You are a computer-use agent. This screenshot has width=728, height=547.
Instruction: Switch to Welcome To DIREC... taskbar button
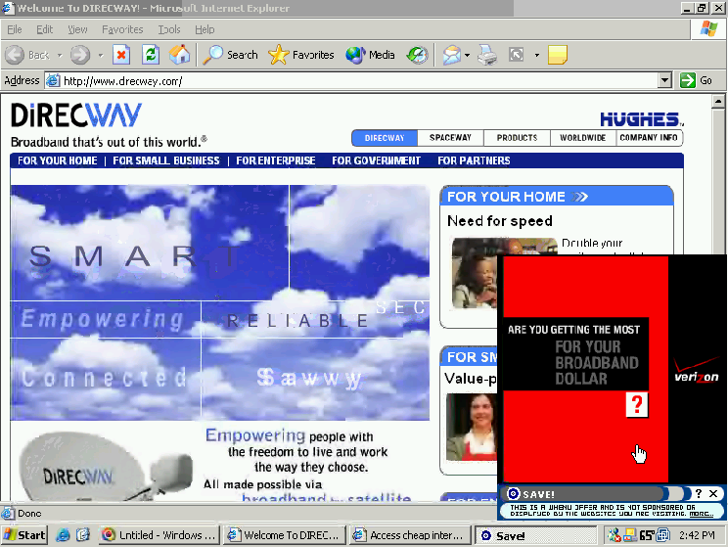click(285, 535)
